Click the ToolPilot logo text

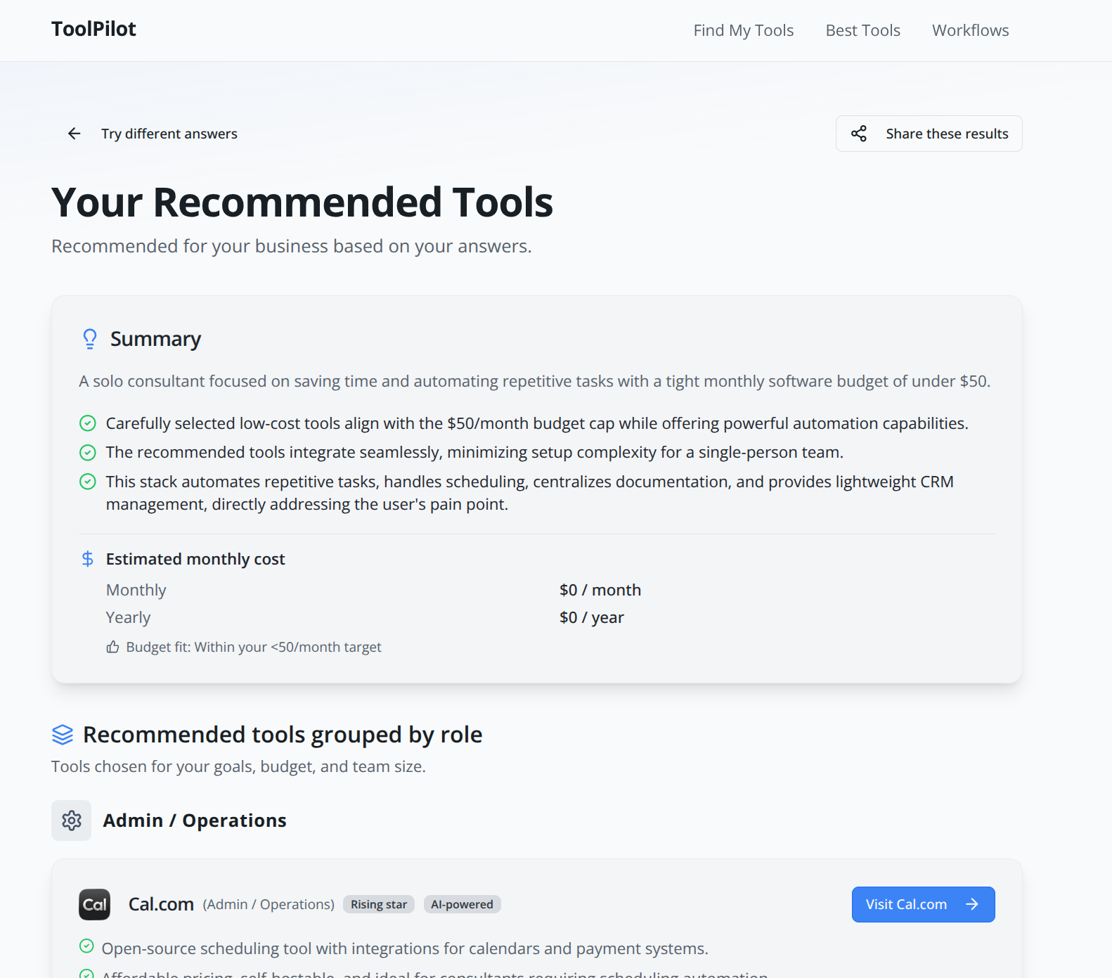pyautogui.click(x=93, y=29)
